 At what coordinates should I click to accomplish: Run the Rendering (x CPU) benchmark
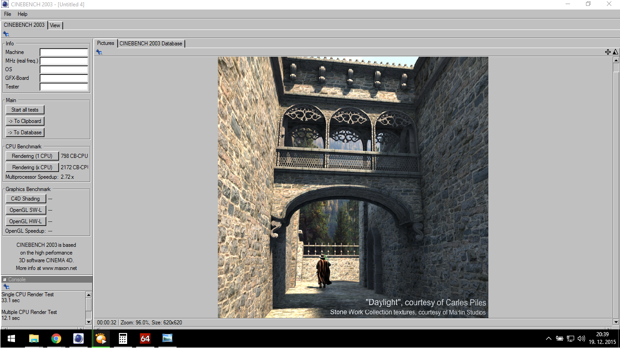point(32,167)
